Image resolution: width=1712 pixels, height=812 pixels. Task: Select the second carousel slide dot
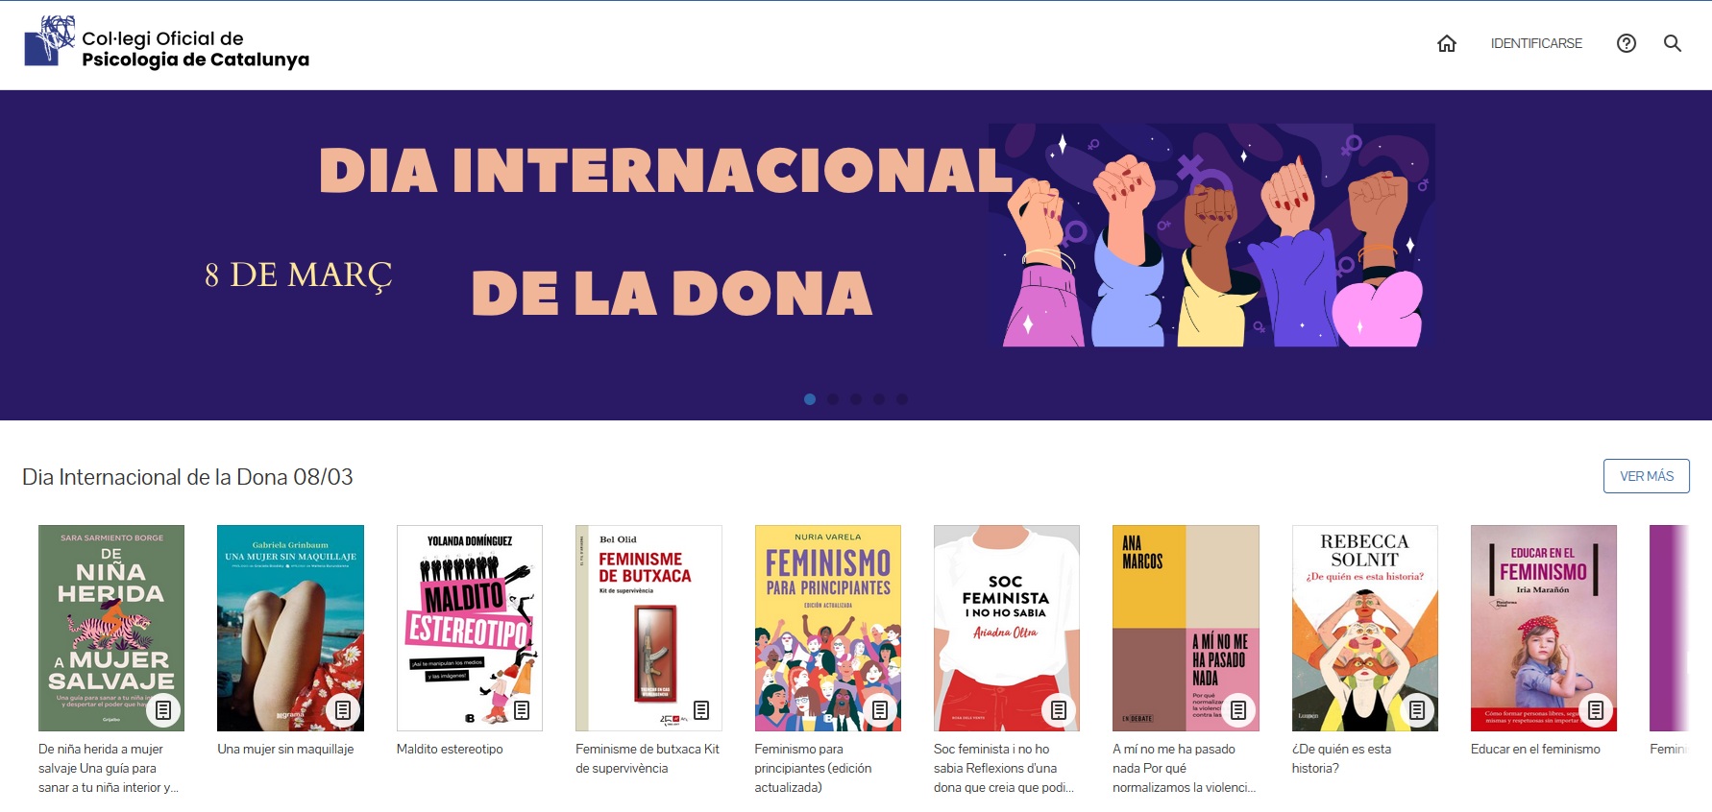point(833,399)
